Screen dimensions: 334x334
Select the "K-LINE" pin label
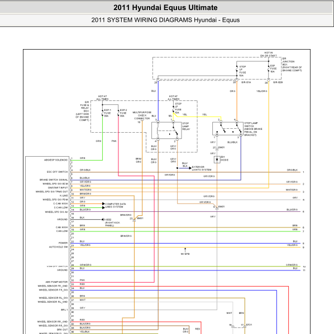pos(64,196)
